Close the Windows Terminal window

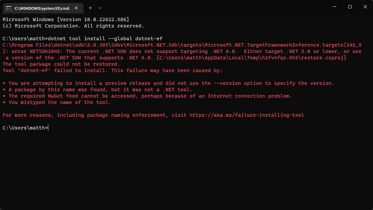click(365, 7)
